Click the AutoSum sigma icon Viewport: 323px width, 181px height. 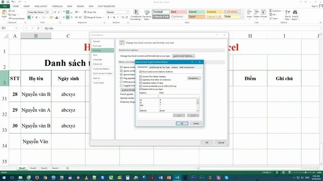(x=271, y=11)
